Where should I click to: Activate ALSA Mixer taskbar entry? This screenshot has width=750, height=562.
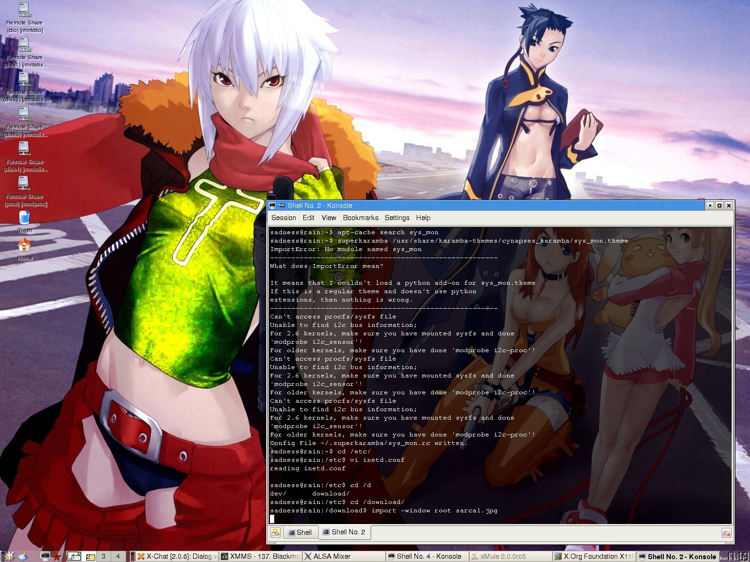pyautogui.click(x=344, y=556)
